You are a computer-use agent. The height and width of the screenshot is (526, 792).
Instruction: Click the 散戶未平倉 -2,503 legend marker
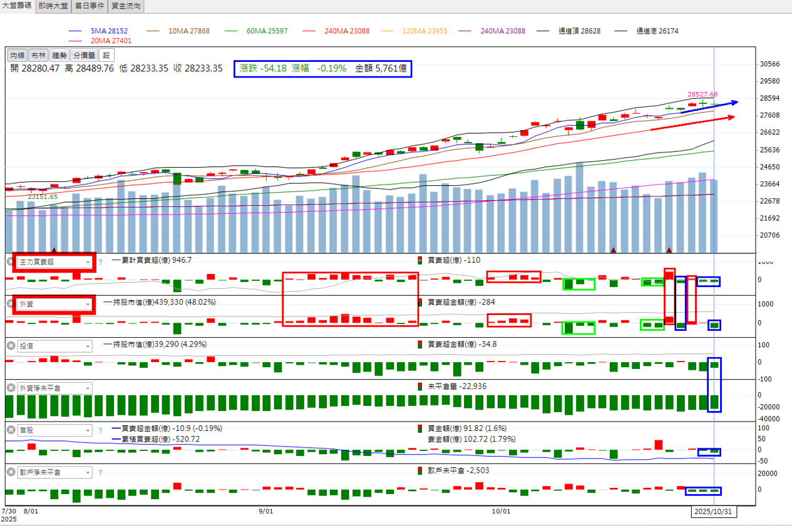click(419, 470)
